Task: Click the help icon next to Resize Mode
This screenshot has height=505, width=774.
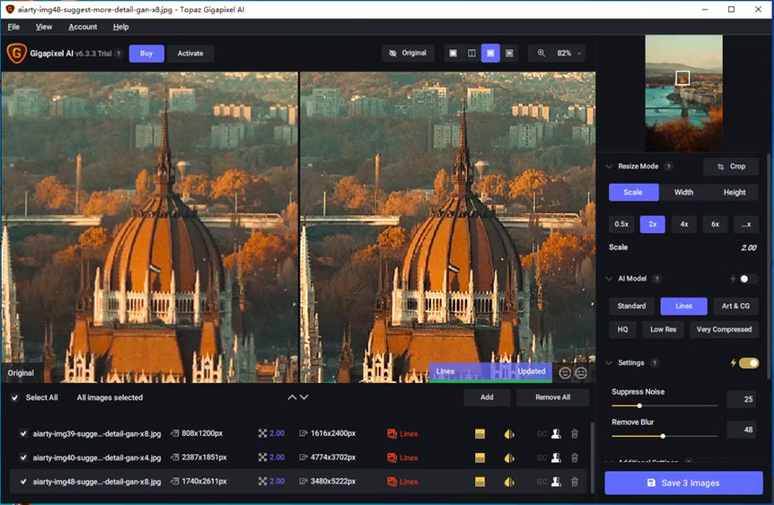Action: (x=668, y=167)
